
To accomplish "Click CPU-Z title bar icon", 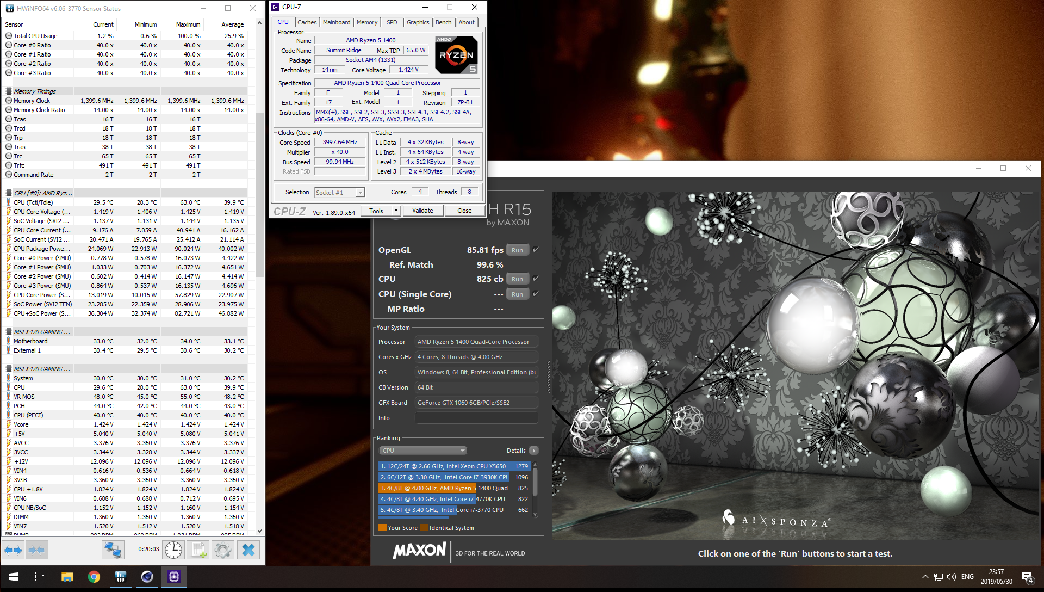I will [275, 7].
